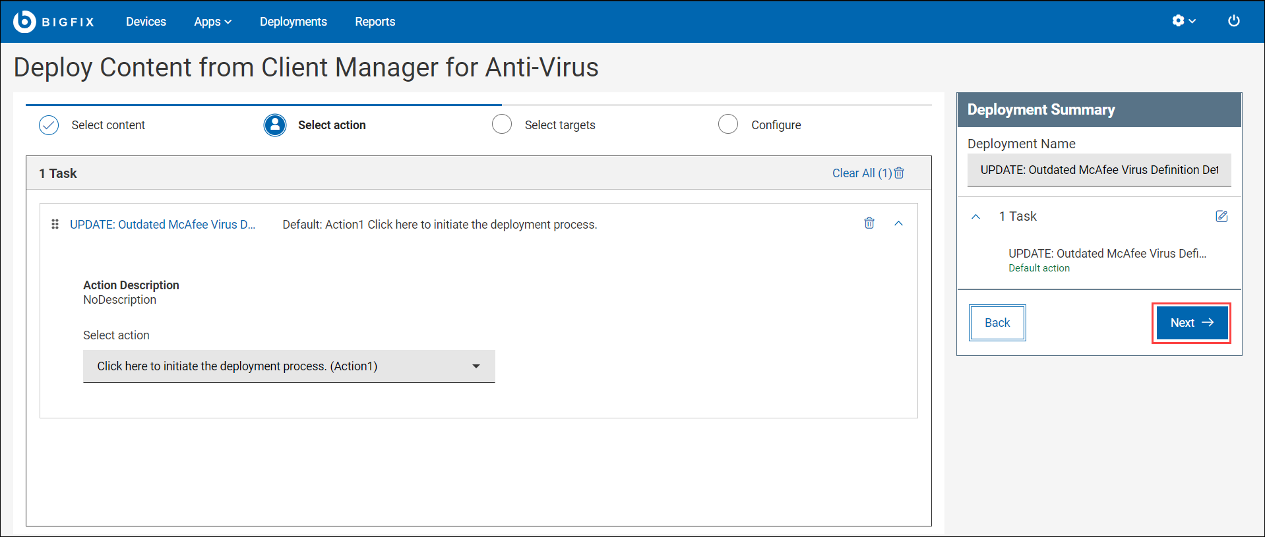1265x537 pixels.
Task: Open the Select action dropdown
Action: (289, 366)
